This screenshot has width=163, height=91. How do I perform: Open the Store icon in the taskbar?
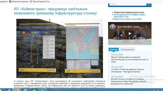tap(34, 90)
